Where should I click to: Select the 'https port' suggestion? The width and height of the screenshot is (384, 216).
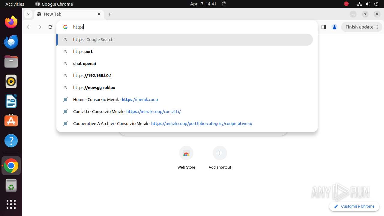[x=184, y=52]
